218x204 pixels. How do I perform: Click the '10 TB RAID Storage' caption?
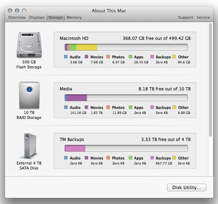[x=29, y=115]
